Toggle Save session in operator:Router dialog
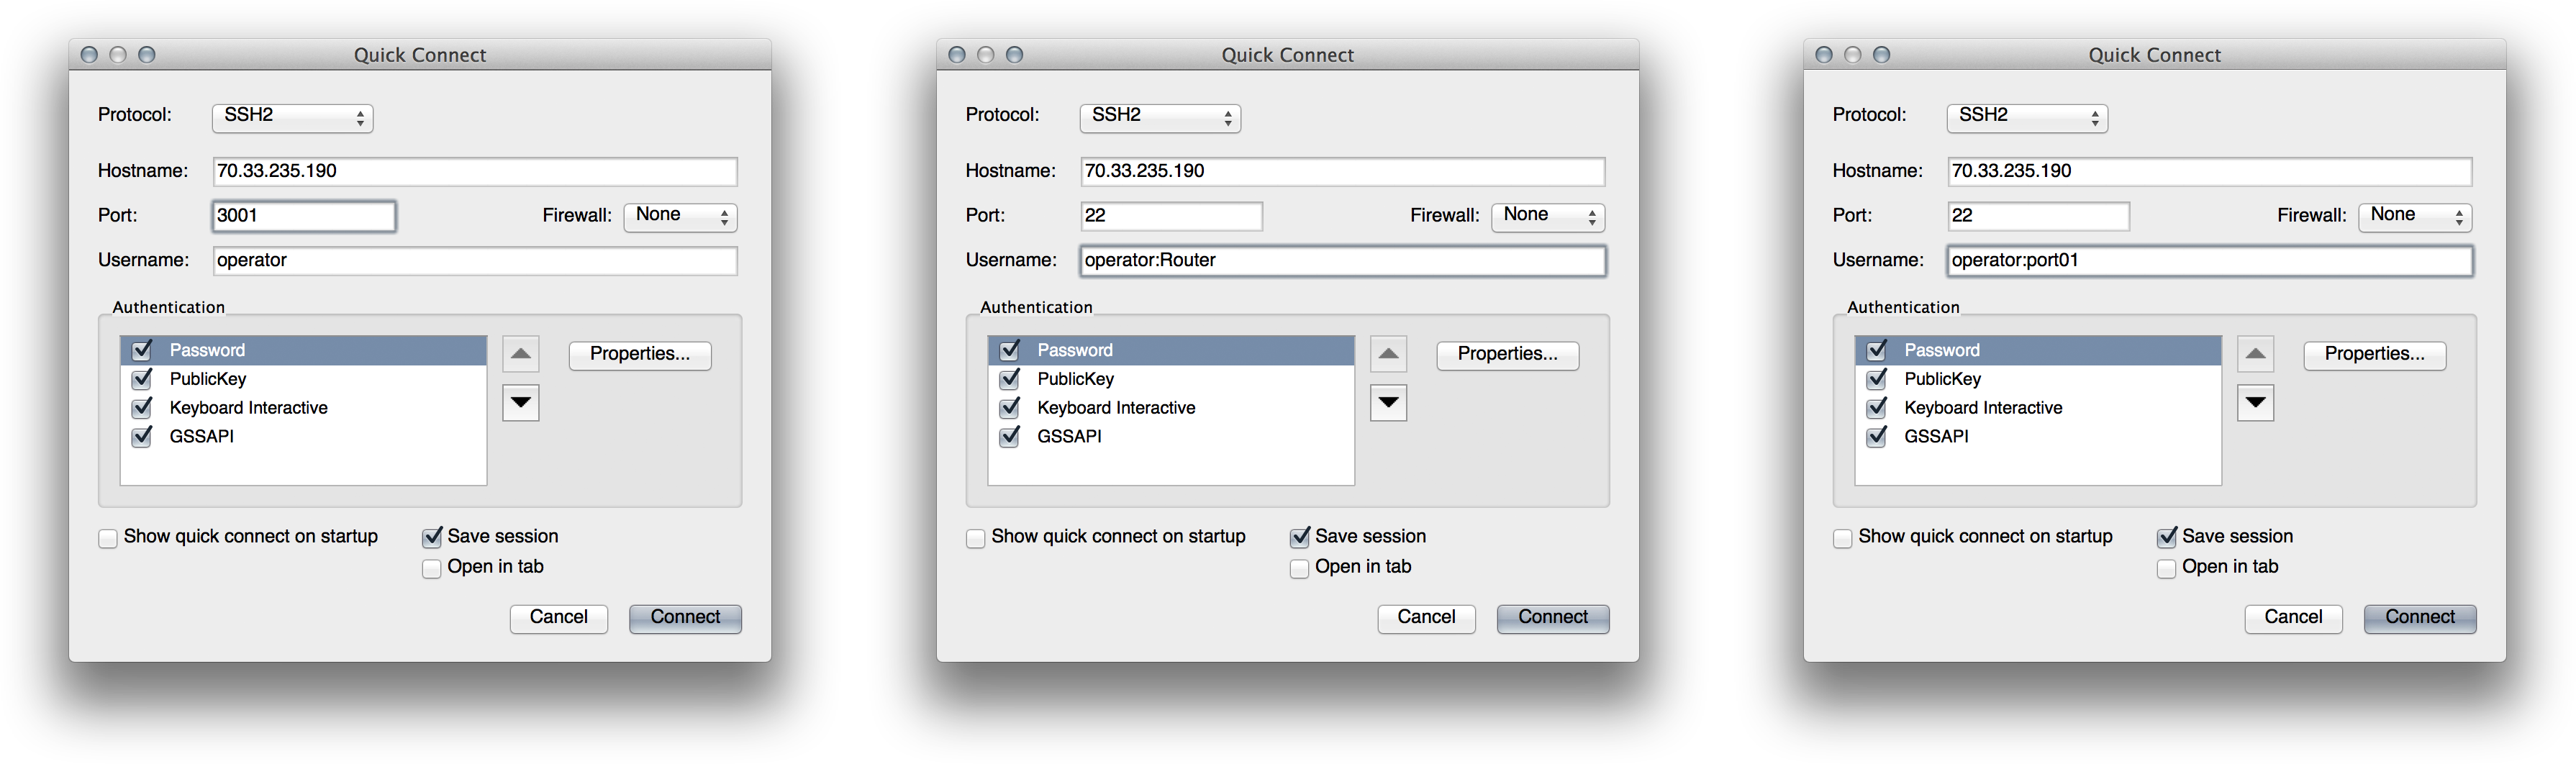 (x=1299, y=537)
